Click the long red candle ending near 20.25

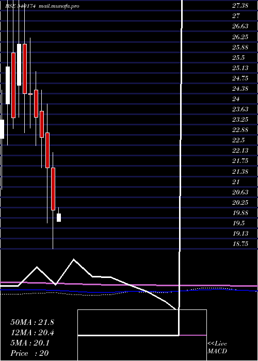[x=53, y=189]
